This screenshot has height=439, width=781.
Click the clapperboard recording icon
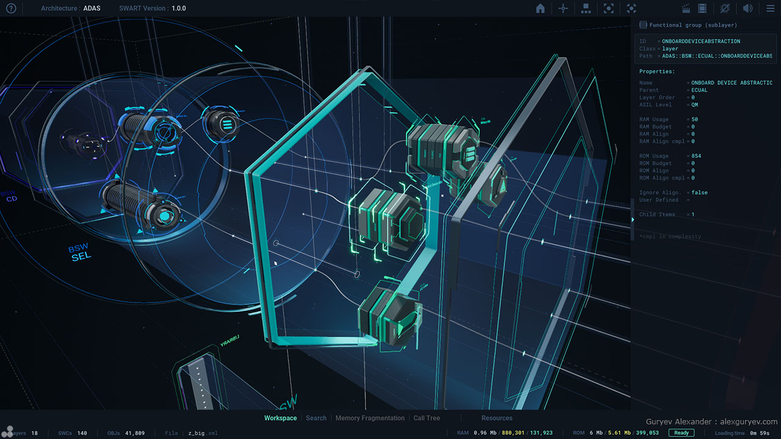(686, 9)
